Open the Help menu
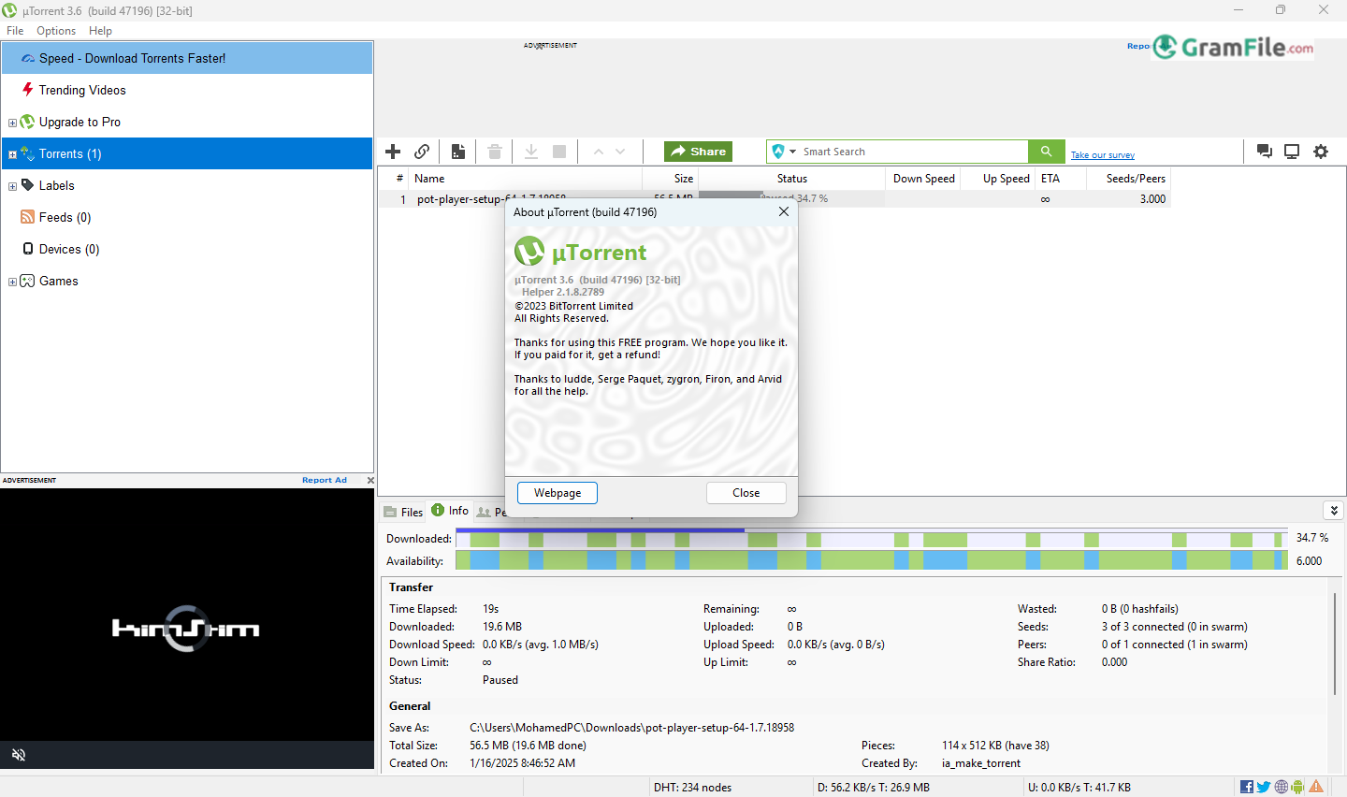This screenshot has height=797, width=1347. pyautogui.click(x=100, y=31)
